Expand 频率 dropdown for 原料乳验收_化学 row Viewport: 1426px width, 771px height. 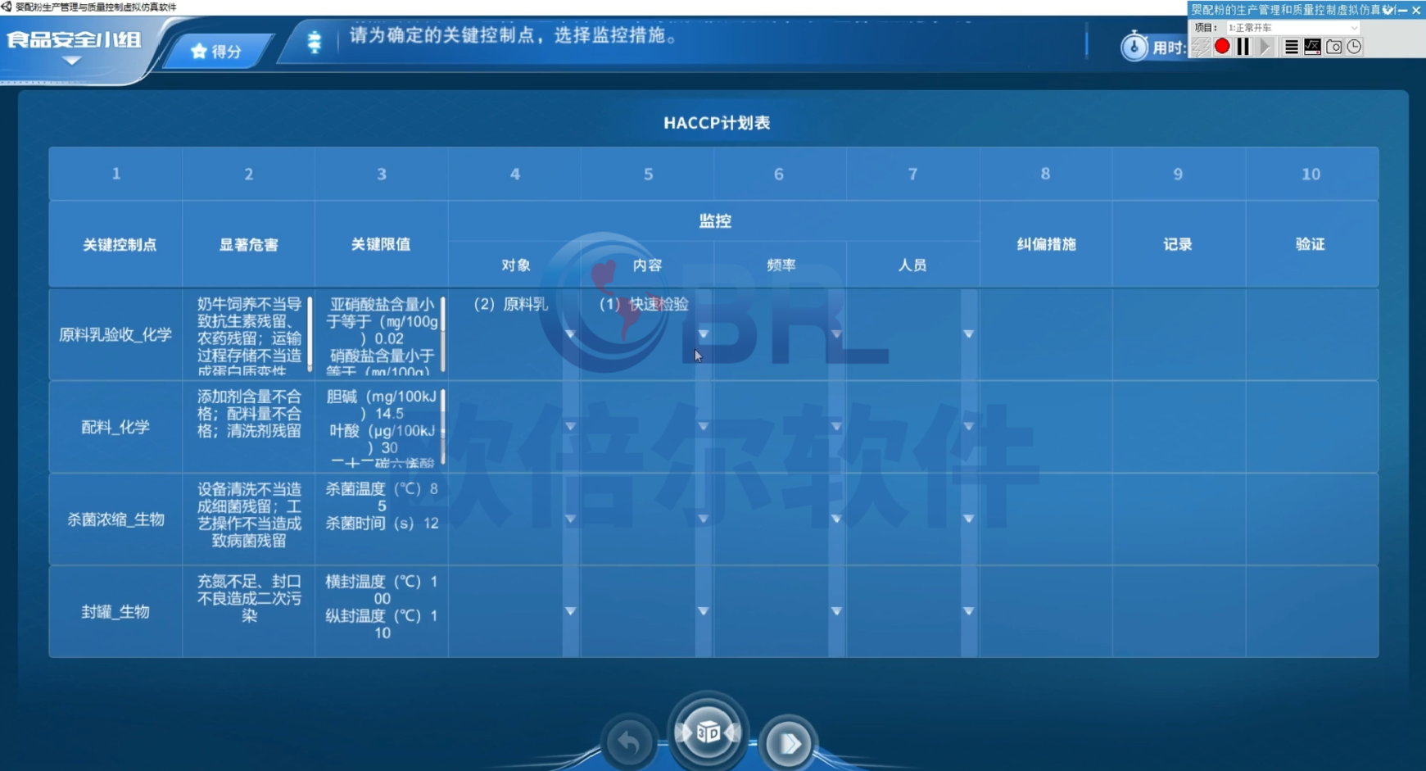pyautogui.click(x=835, y=334)
